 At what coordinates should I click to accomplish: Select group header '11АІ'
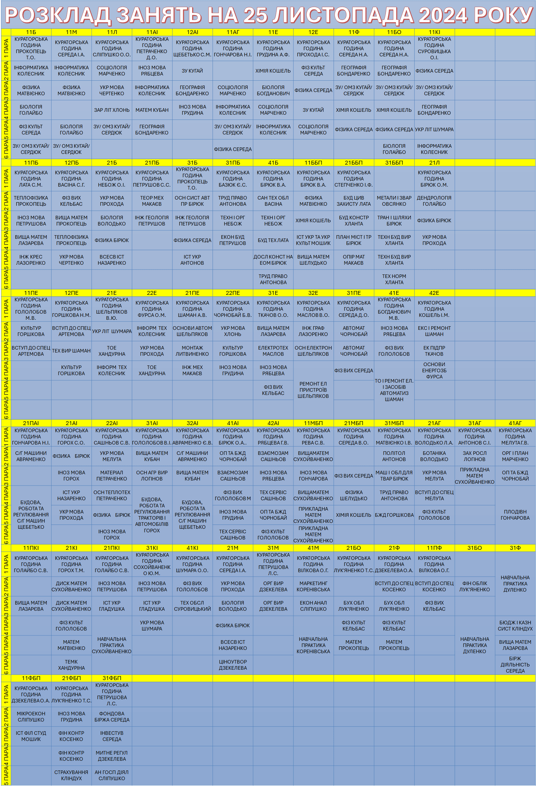tap(152, 32)
